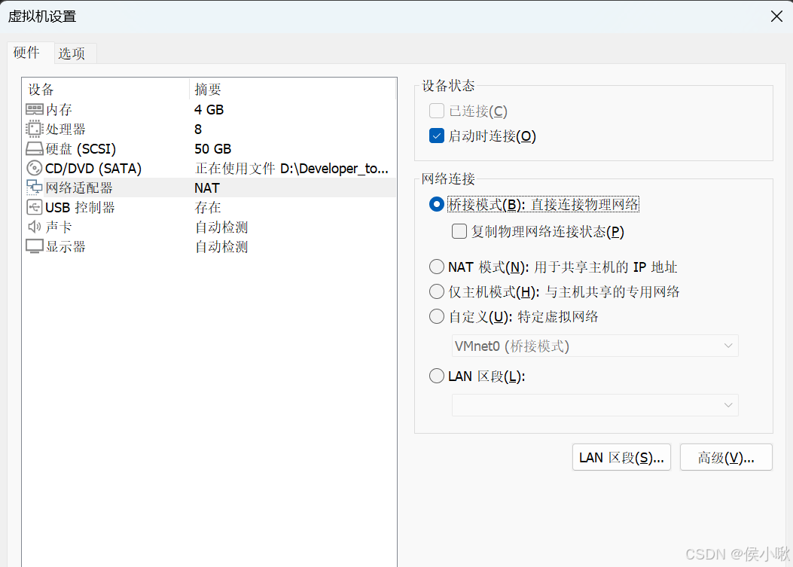Select LAN 区段(L) radio button
793x567 pixels.
pyautogui.click(x=437, y=376)
